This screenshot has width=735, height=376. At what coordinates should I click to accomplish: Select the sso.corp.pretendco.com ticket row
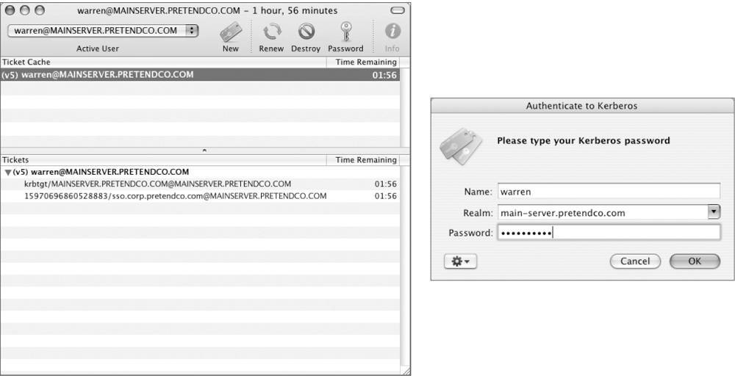(x=200, y=196)
